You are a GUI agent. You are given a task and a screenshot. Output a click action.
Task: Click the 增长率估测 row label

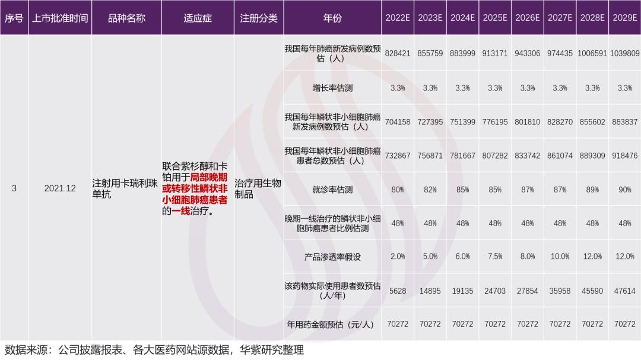pos(332,87)
